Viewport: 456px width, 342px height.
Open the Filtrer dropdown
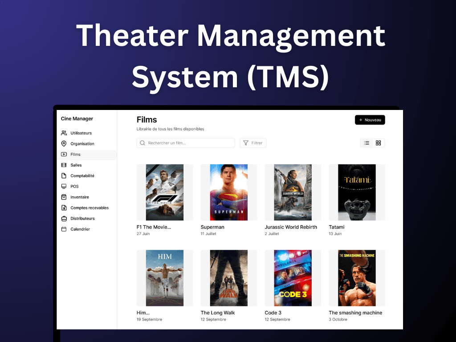(x=253, y=142)
